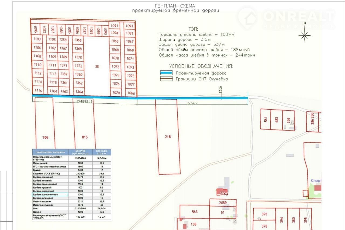Click the blue projected road swatch in legend
Screen dimensions: 345x230
coord(166,73)
